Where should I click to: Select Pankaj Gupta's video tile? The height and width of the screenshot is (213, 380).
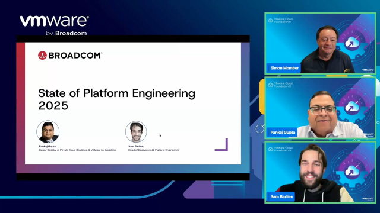pyautogui.click(x=321, y=108)
